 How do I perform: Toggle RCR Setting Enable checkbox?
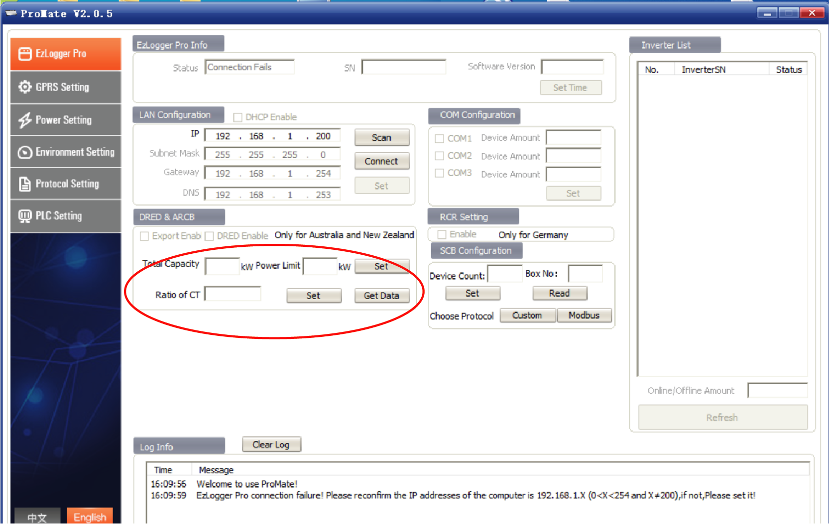pyautogui.click(x=442, y=234)
